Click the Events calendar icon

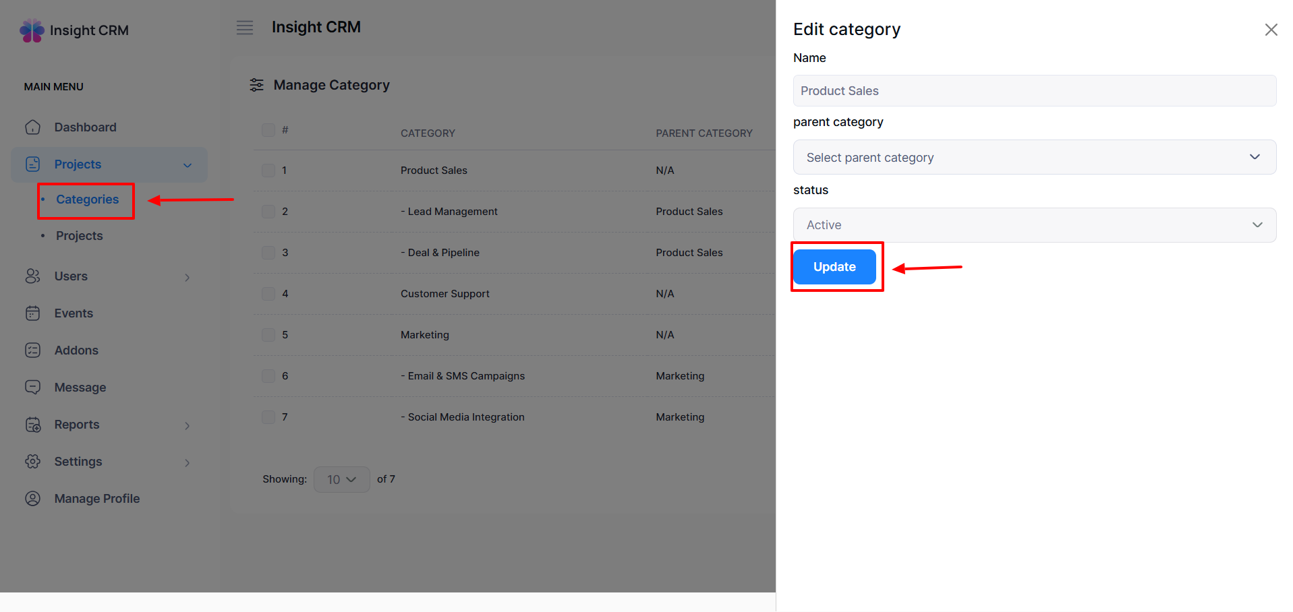tap(32, 313)
